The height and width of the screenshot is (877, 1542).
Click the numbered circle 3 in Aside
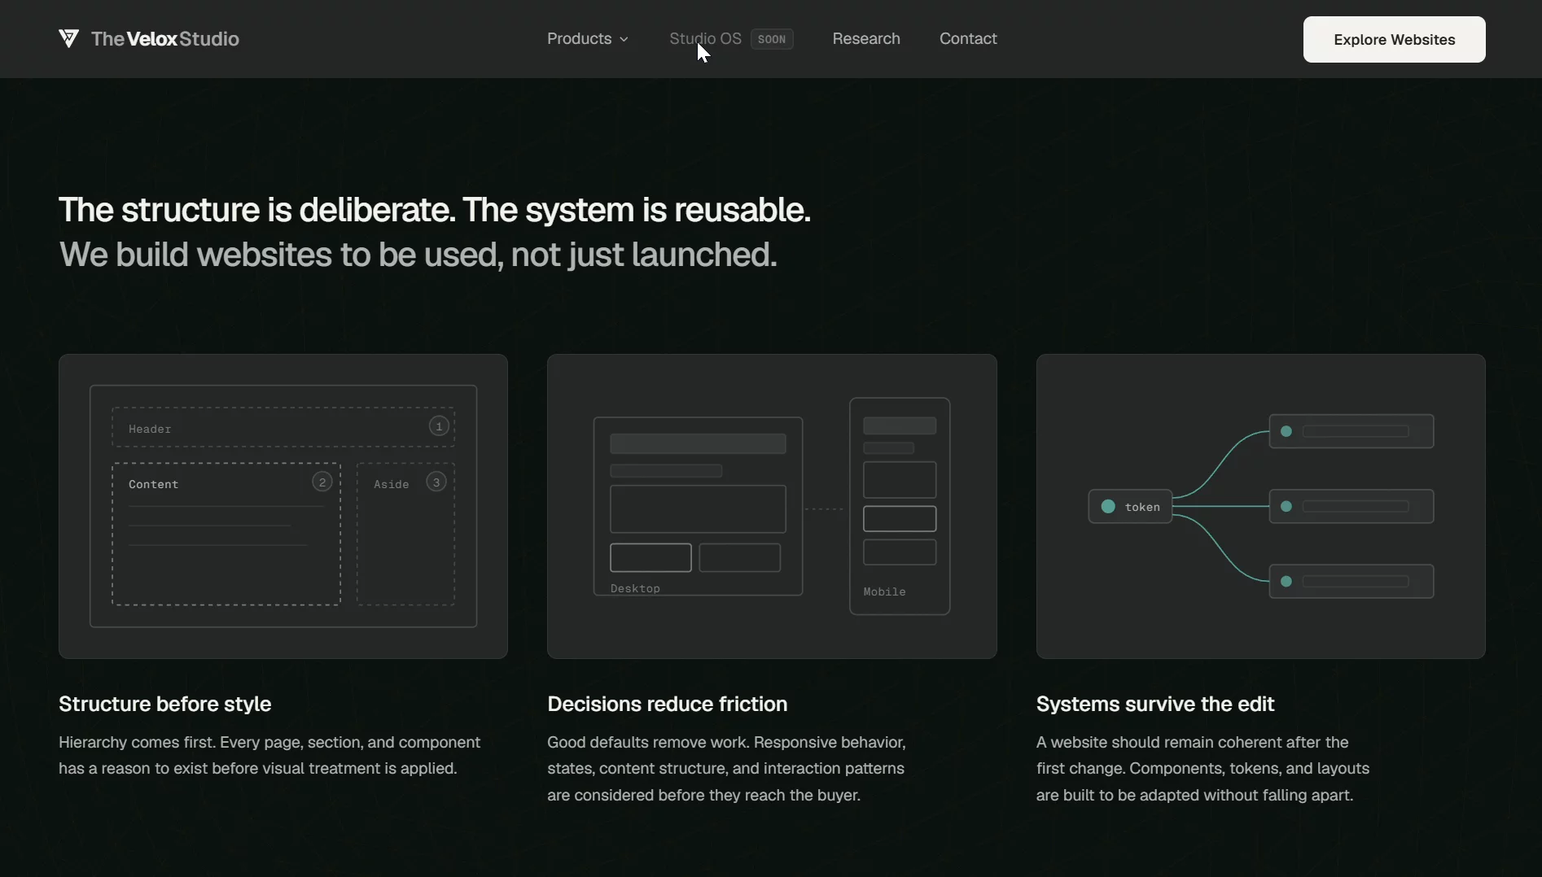[x=436, y=482]
